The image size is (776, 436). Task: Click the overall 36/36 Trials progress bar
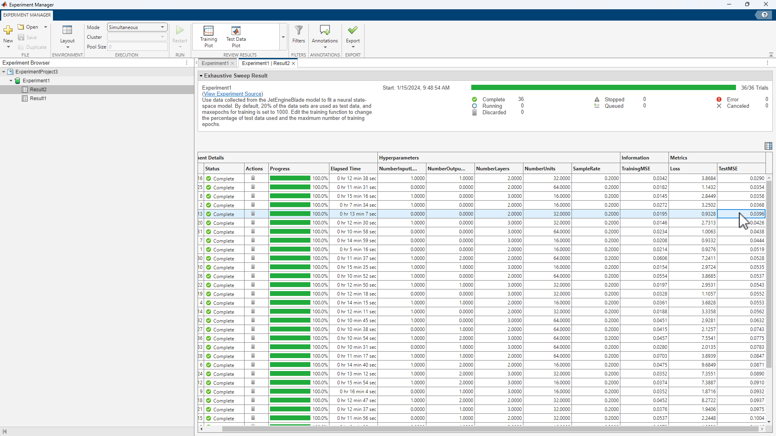603,88
